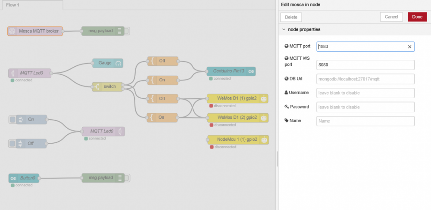Click the Button0 node icon

coord(13,177)
